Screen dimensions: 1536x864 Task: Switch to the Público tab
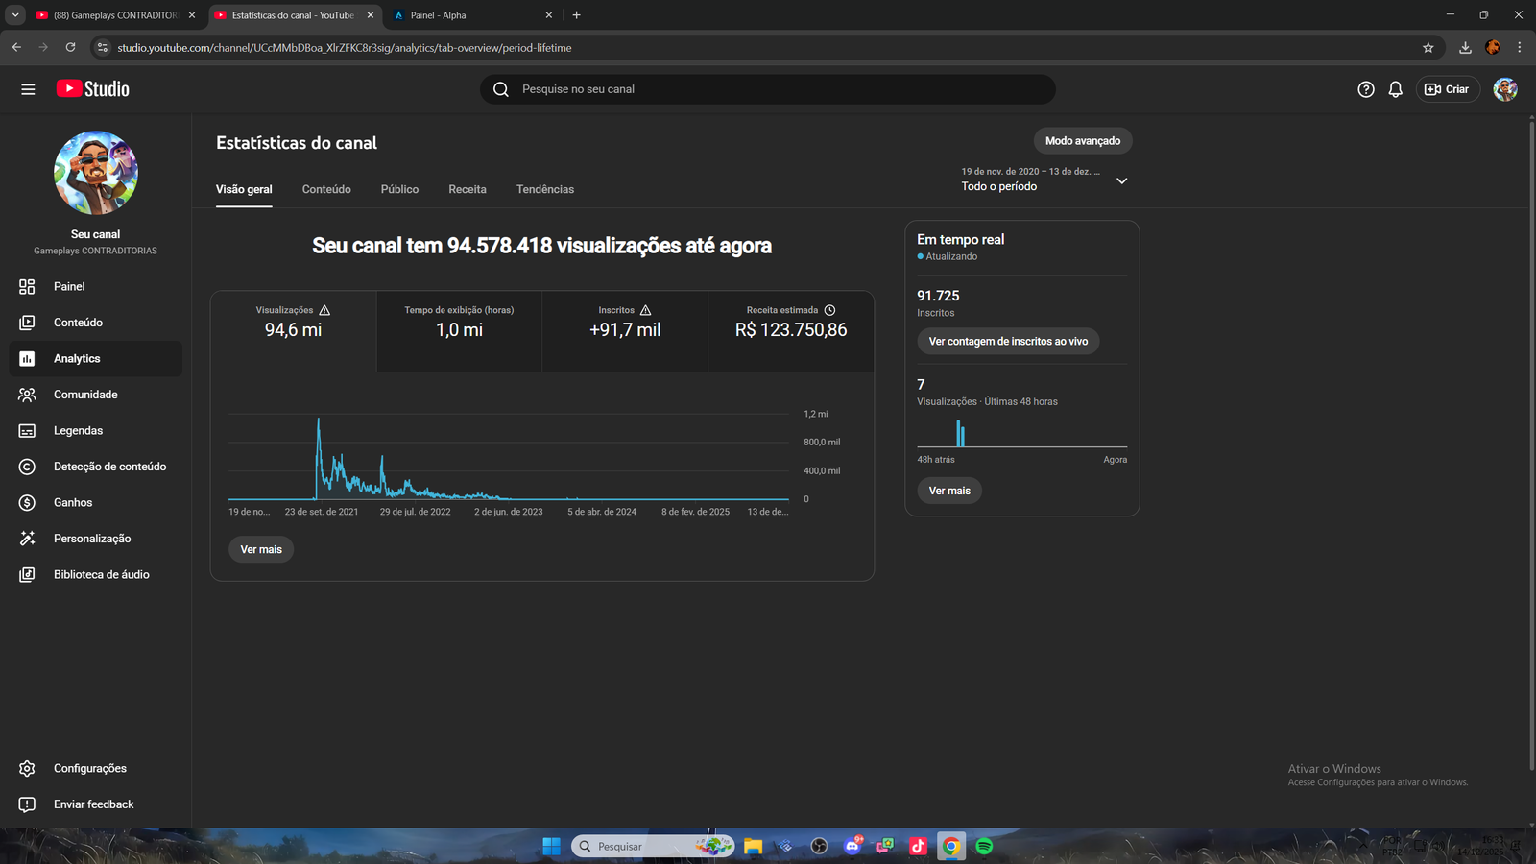tap(399, 189)
